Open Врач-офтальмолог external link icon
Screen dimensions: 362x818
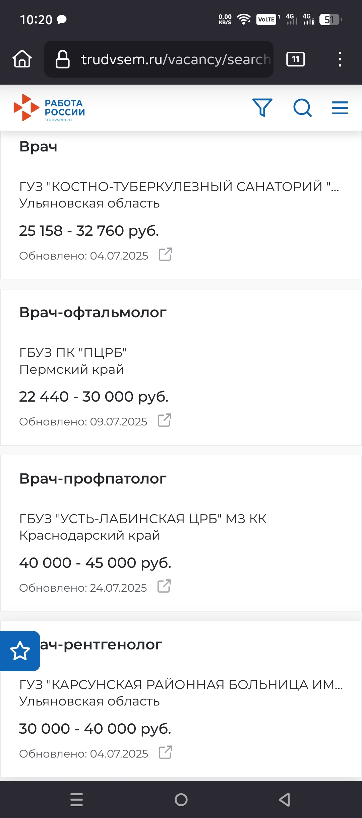click(x=165, y=420)
